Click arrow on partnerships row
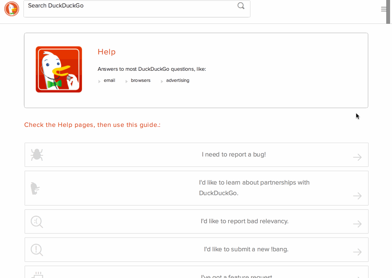 [357, 196]
